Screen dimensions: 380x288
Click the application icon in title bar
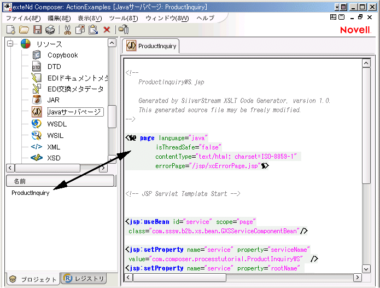tap(7, 7)
